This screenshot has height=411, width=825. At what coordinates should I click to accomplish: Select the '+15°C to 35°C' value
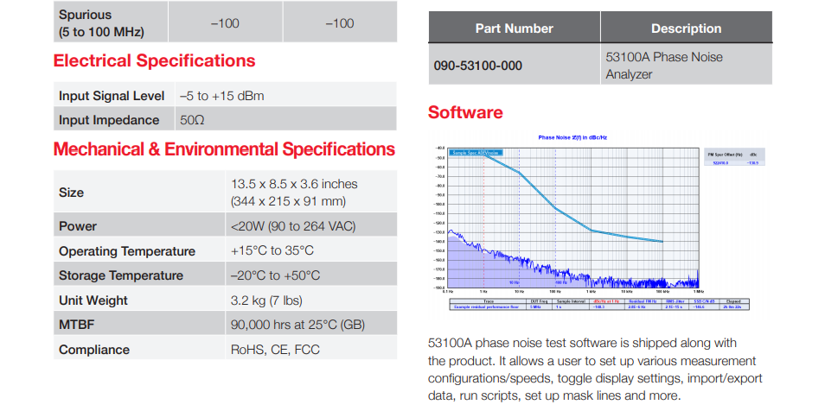click(272, 250)
